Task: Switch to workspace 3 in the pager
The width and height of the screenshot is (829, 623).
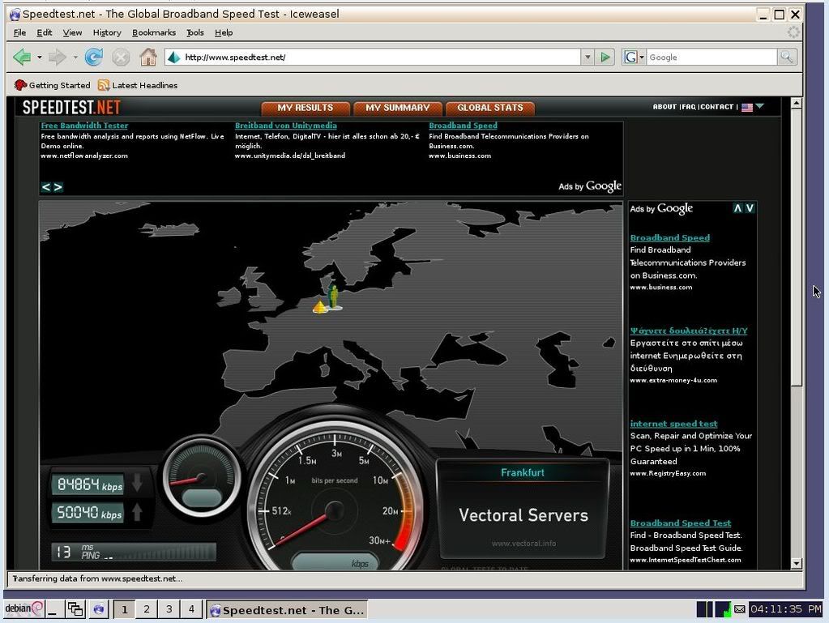Action: tap(169, 609)
